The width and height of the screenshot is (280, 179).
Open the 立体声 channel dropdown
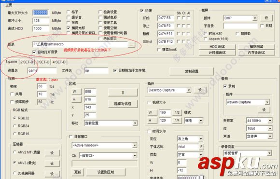click(x=270, y=137)
